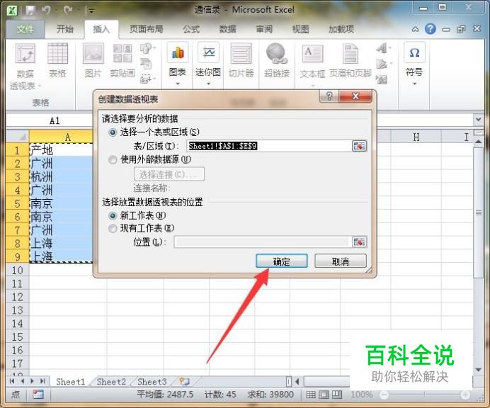Click the Minimize the Ribbon caret icon

416,29
